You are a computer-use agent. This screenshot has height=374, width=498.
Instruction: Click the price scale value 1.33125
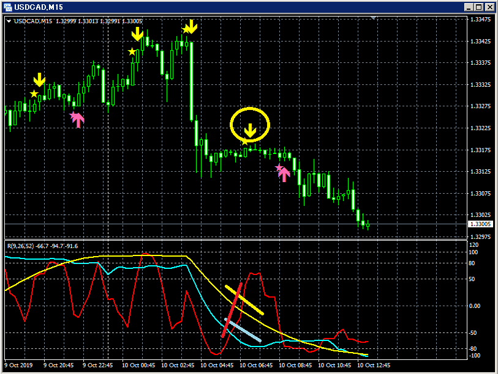(x=480, y=172)
